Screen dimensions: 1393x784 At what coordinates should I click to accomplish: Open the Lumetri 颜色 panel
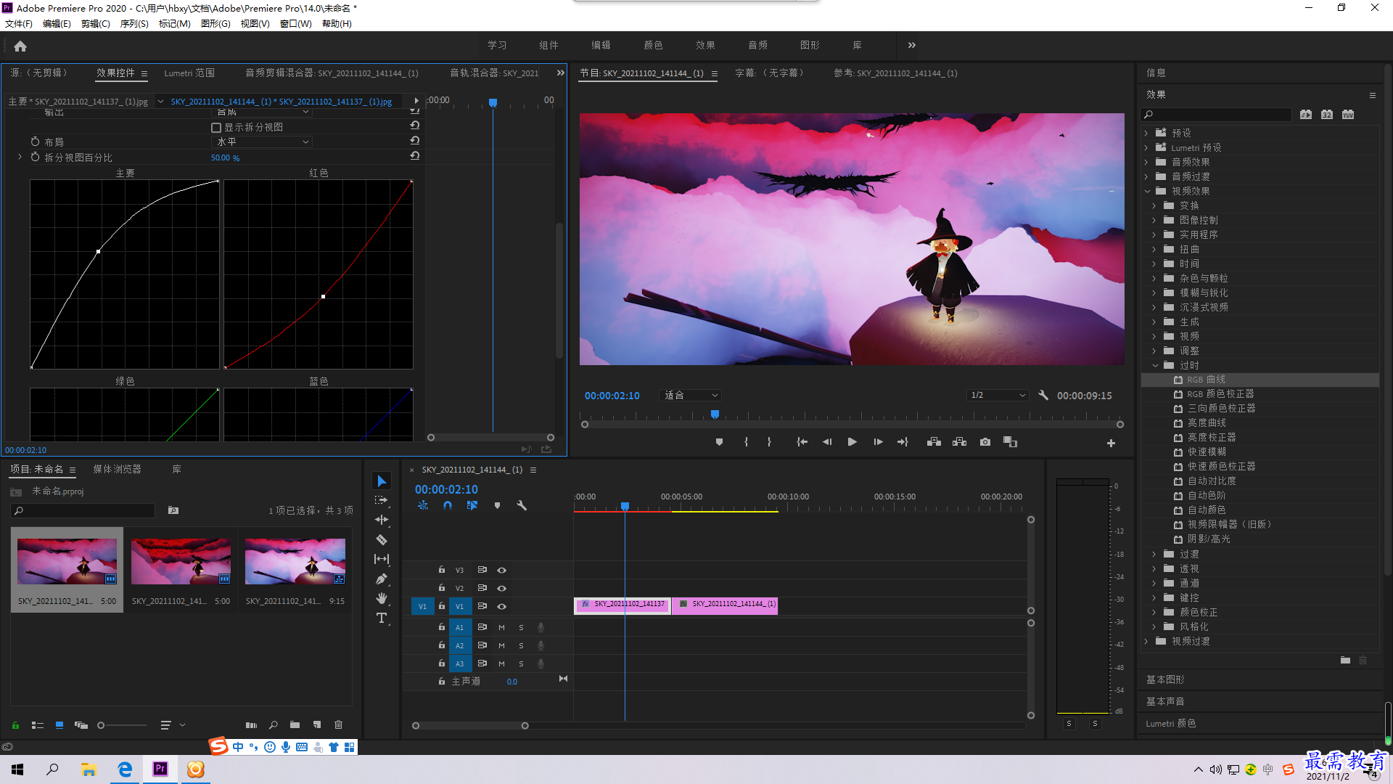click(1171, 724)
